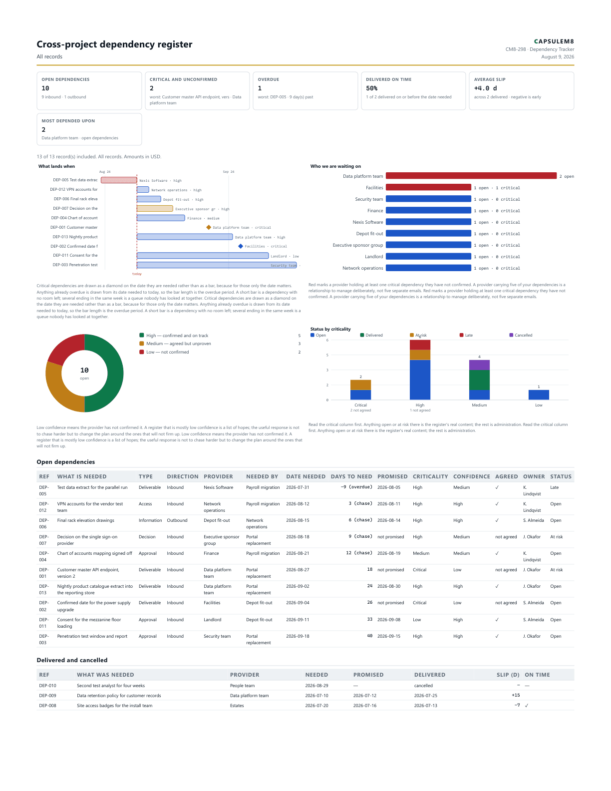Click the blue Nexis Software bar

pyautogui.click(x=428, y=222)
